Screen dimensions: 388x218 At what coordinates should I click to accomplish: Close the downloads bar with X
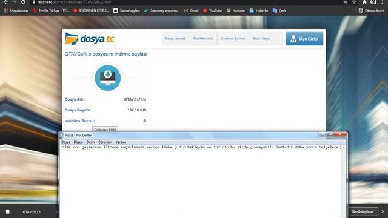383,211
